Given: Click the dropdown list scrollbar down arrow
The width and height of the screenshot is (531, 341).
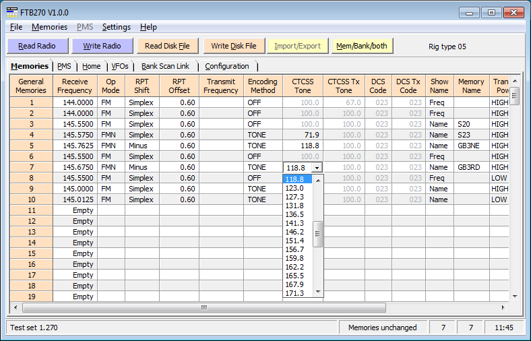Looking at the screenshot, I should tap(319, 292).
